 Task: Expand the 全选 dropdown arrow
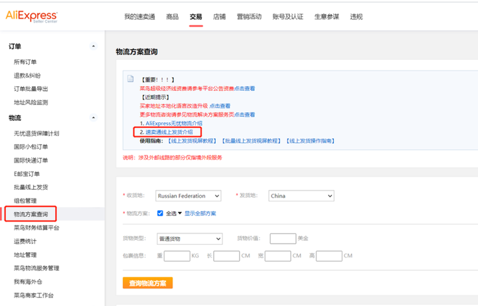click(180, 213)
